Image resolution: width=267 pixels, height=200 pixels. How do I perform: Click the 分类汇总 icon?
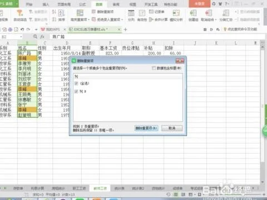226,13
